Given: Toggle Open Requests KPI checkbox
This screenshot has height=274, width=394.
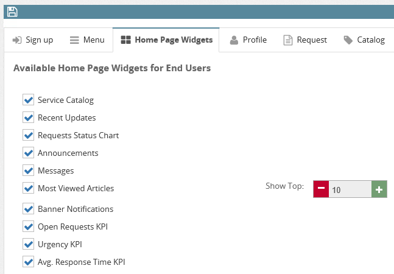Looking at the screenshot, I should [28, 227].
